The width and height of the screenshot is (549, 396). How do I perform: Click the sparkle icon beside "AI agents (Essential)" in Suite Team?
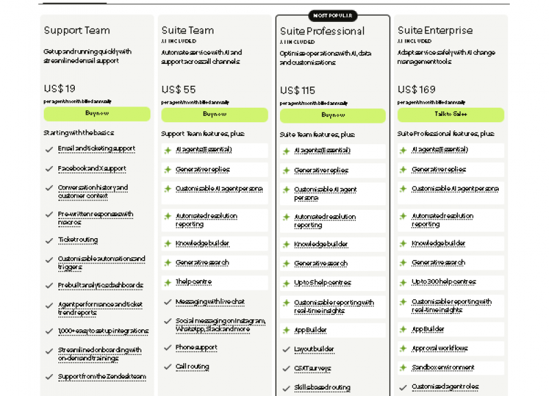[x=167, y=150]
